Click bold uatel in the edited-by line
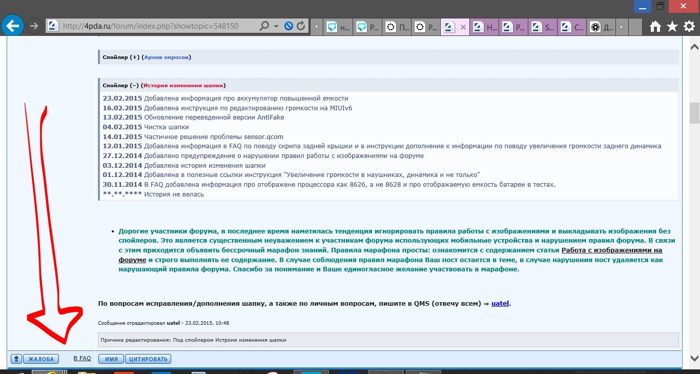Screen dimensions: 700x374 [x=174, y=323]
